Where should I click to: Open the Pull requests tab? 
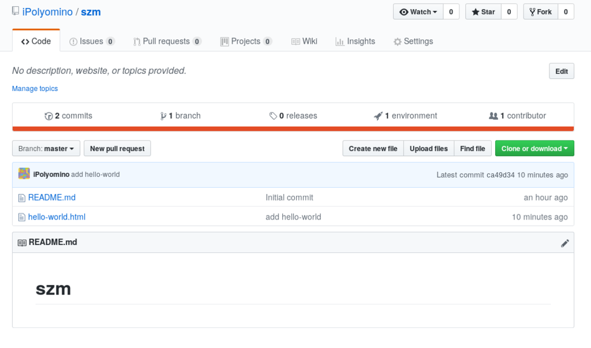[x=167, y=41]
